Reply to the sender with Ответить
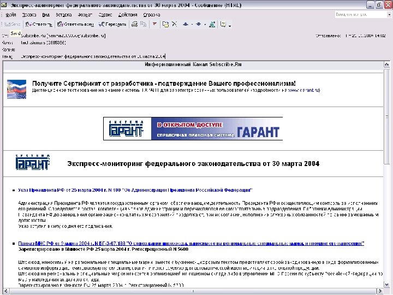393x295 pixels. click(x=39, y=25)
